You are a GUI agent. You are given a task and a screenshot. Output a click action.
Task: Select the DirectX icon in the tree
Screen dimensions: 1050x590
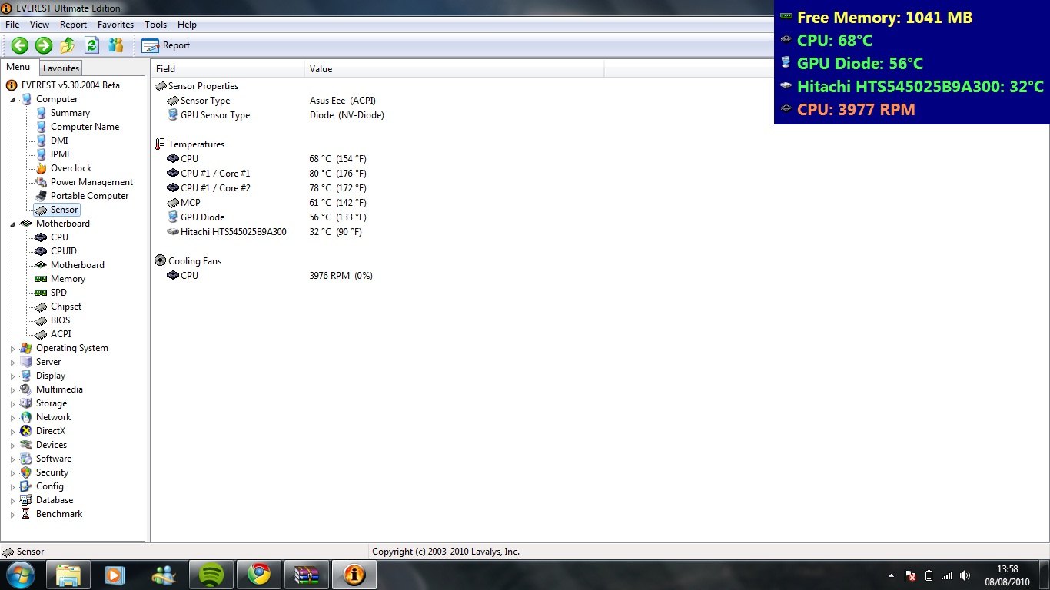(26, 431)
